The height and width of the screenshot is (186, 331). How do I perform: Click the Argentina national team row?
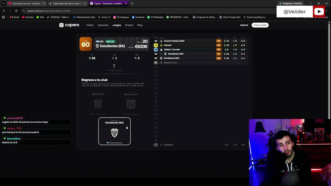(200, 145)
